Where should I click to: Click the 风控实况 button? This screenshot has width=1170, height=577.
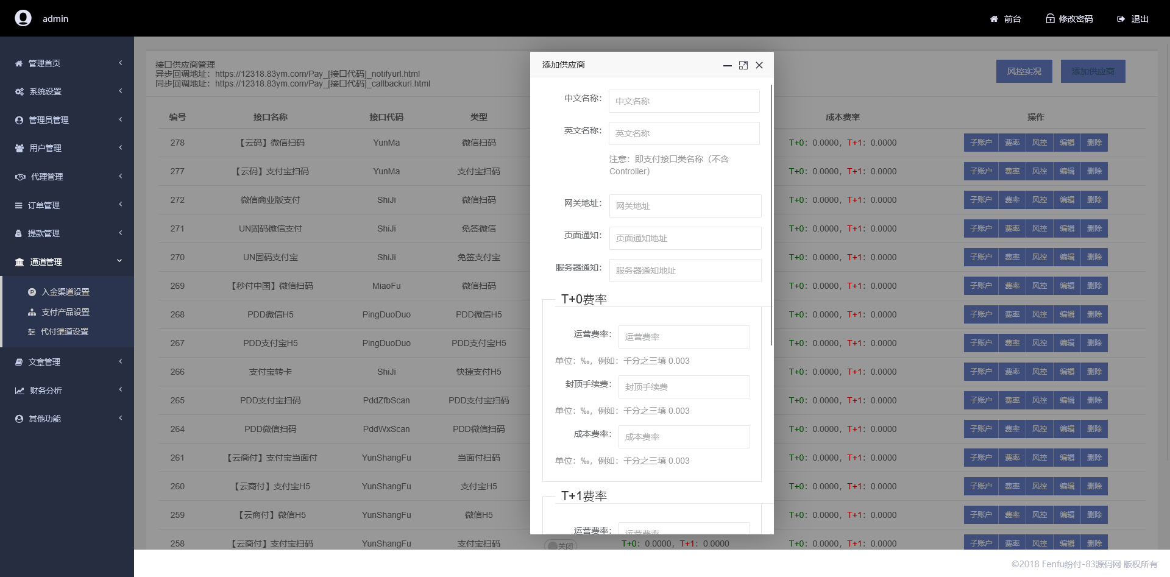[1024, 71]
